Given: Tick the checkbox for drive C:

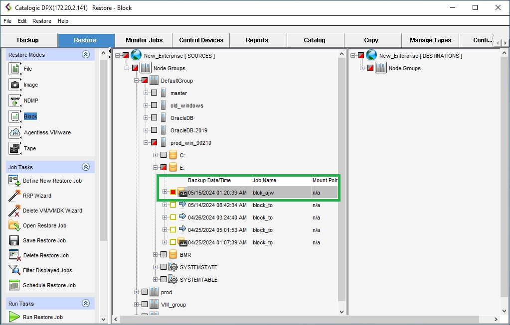Looking at the screenshot, I should click(x=164, y=155).
